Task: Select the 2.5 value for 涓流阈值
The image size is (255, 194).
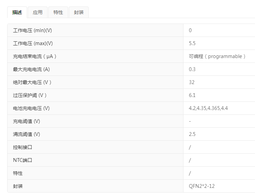Action: pyautogui.click(x=192, y=134)
